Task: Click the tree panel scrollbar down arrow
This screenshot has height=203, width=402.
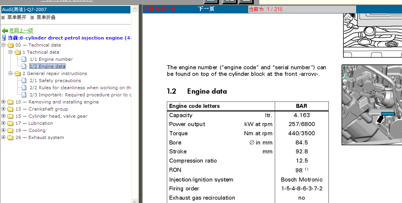Action: 135,201
